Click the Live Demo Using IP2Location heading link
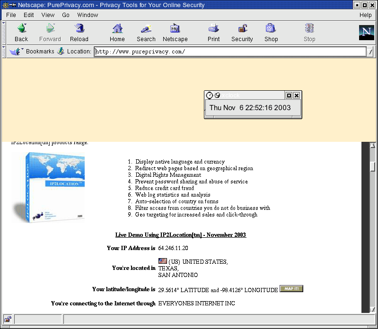 pos(181,235)
